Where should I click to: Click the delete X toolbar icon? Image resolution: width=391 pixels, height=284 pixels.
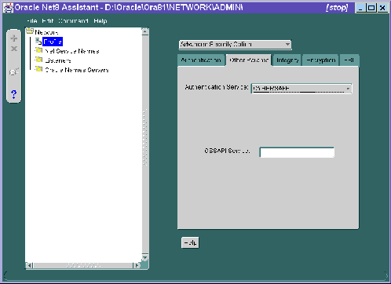click(x=14, y=49)
